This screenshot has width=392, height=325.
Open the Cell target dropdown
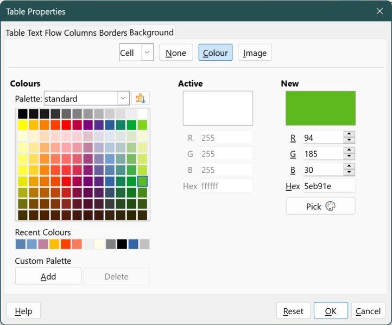(147, 53)
